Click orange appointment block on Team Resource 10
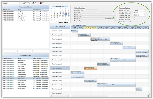Screen dimensions: 153x99 [x=90, y=68]
